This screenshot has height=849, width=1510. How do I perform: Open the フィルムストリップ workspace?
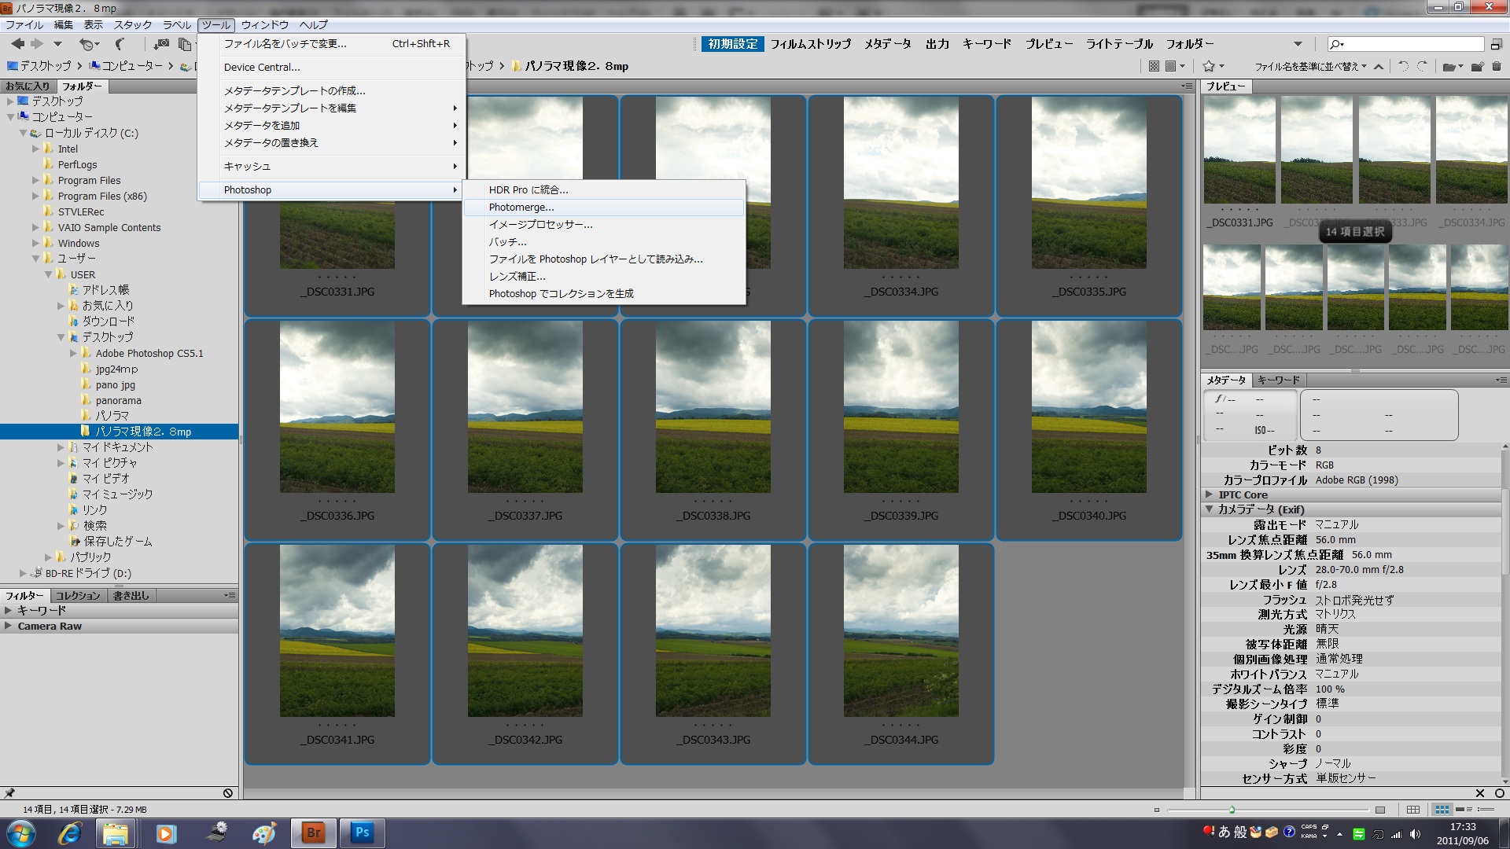[810, 44]
